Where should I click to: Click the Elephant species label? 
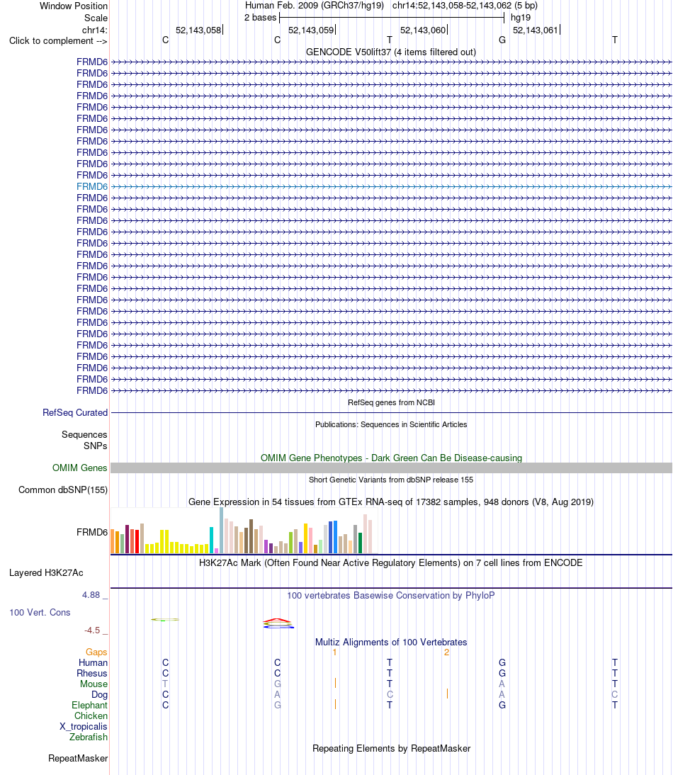coord(89,706)
